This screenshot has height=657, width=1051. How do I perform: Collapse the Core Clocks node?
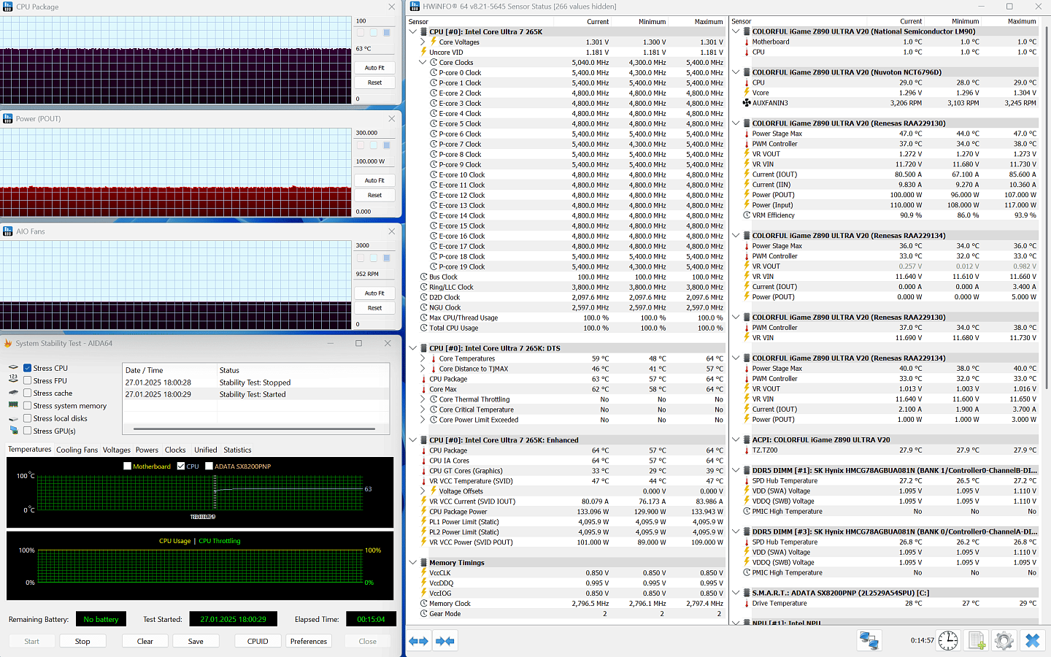click(423, 62)
